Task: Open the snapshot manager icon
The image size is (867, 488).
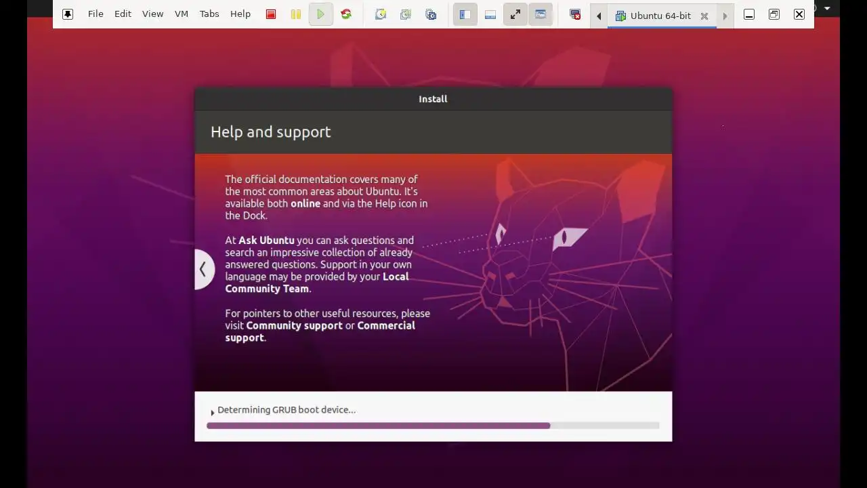Action: pos(431,14)
